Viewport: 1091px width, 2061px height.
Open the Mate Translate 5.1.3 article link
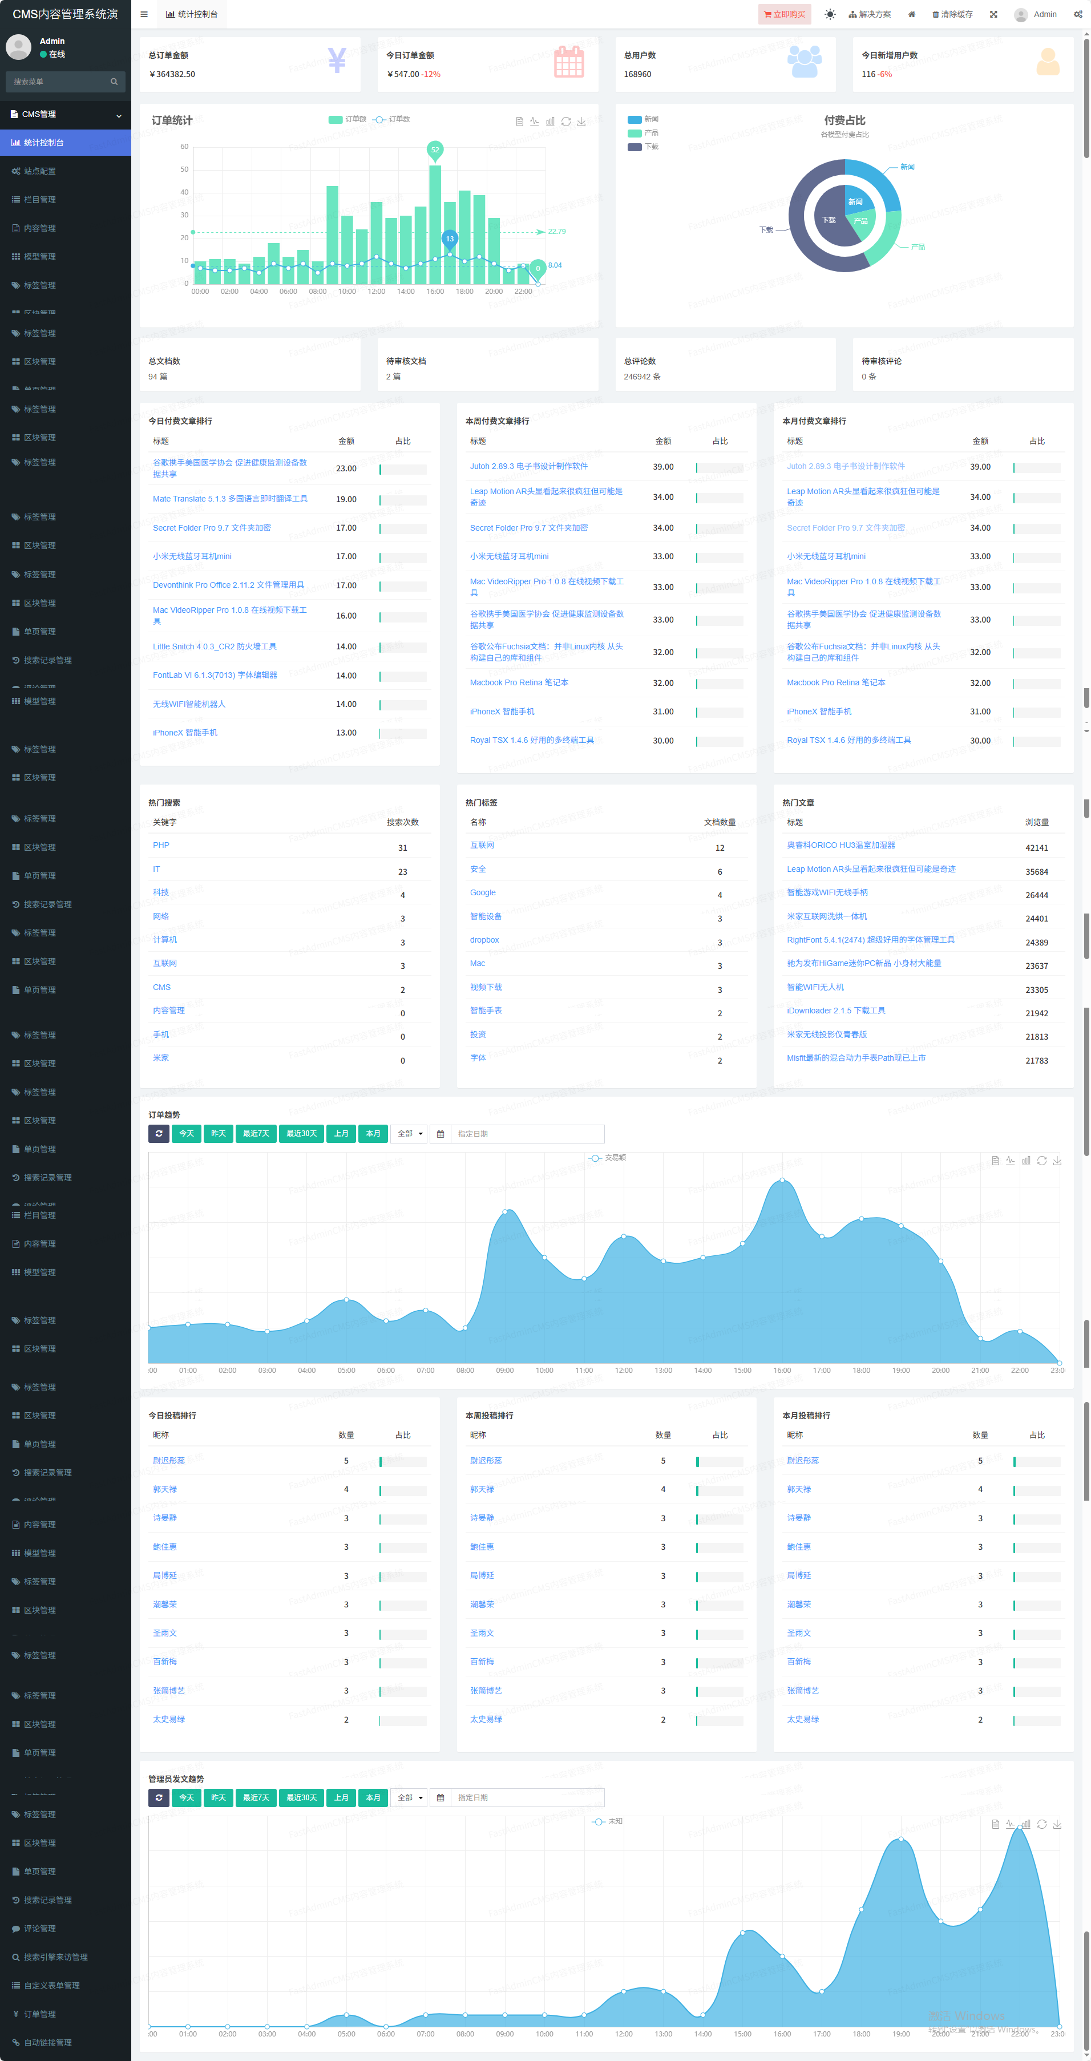[229, 499]
